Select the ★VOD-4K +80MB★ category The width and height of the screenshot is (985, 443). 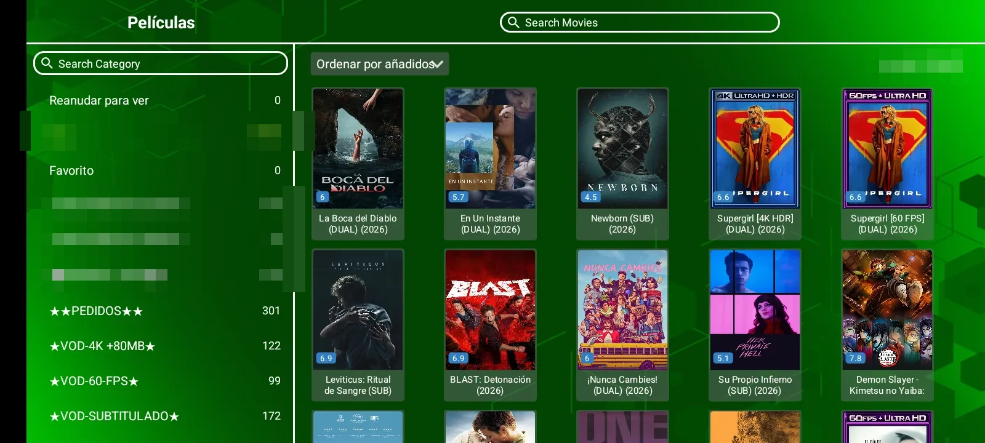[x=165, y=346]
